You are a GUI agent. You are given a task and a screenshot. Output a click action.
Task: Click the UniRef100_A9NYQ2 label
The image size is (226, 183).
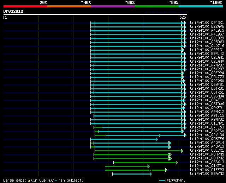[x=207, y=120]
